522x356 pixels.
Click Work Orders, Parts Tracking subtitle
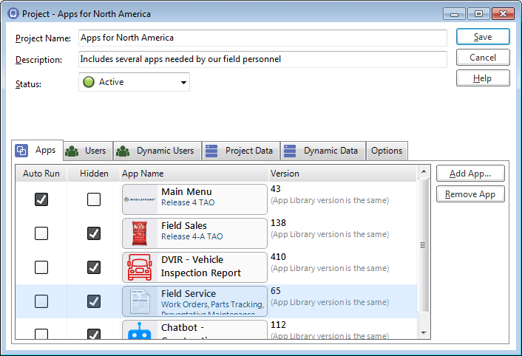click(x=213, y=304)
